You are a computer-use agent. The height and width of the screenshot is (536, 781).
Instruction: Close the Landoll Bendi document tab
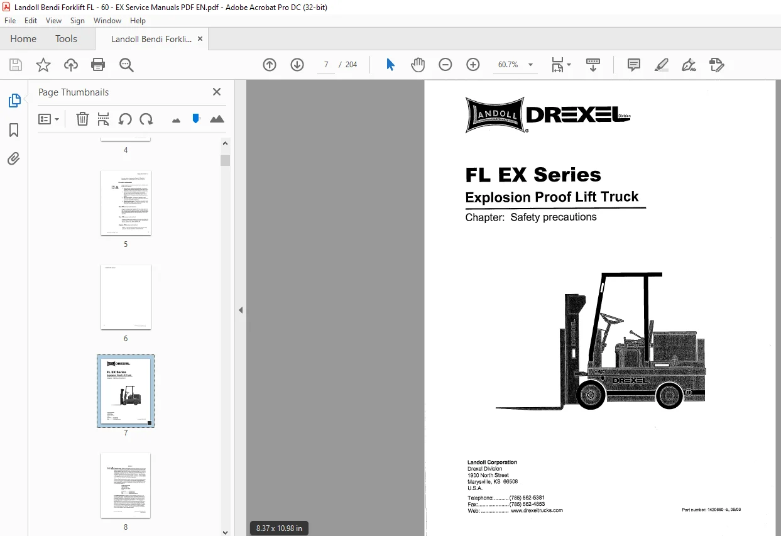tap(200, 39)
